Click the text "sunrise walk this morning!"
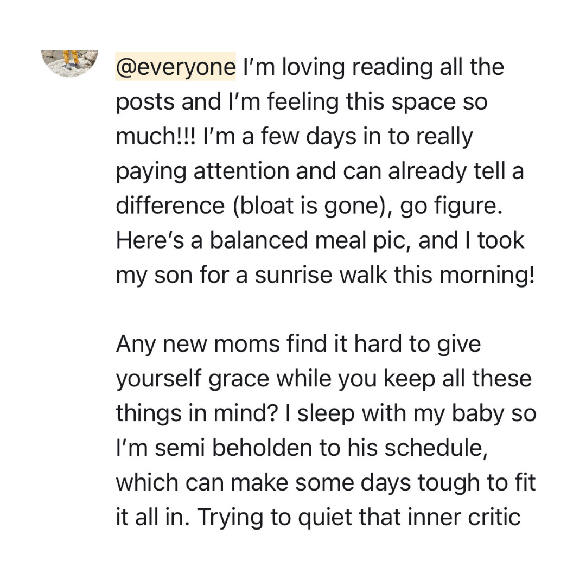The image size is (586, 586). 394,276
